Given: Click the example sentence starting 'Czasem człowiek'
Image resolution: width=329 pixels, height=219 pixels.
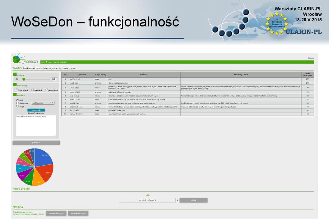Looking at the screenshot, I should pyautogui.click(x=208, y=107).
